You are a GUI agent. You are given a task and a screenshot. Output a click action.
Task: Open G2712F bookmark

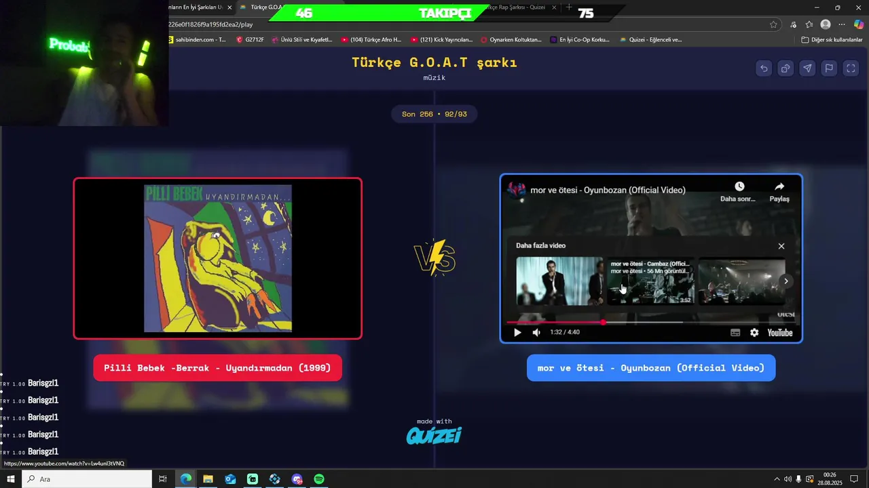click(x=250, y=39)
